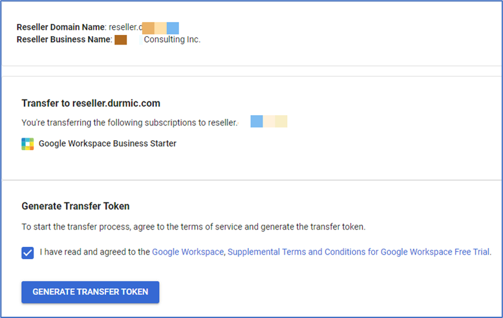Open the Google Workspace terms link

(x=187, y=252)
